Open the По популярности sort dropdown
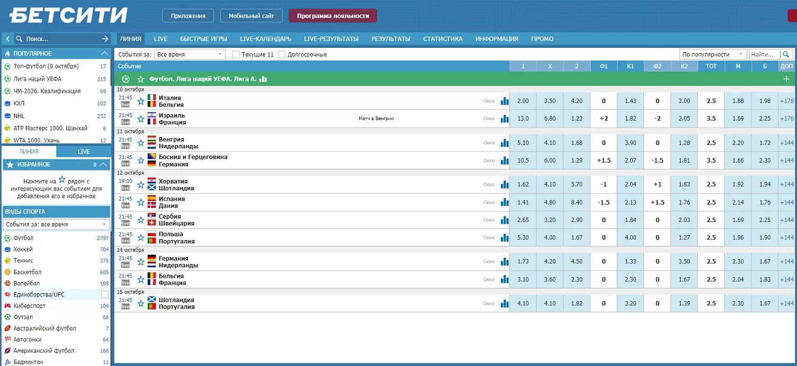797x366 pixels. [x=713, y=55]
